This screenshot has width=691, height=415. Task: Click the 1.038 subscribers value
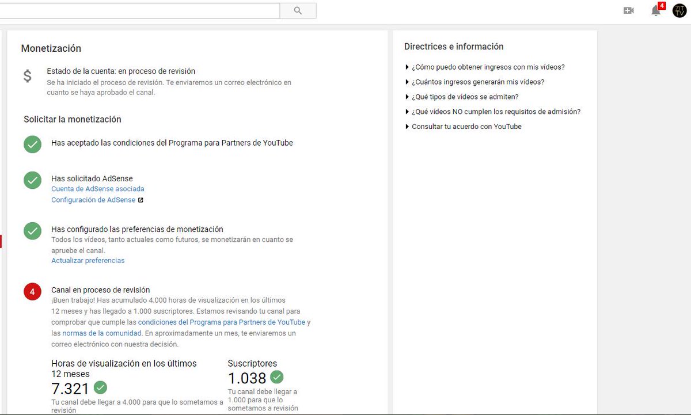coord(247,379)
